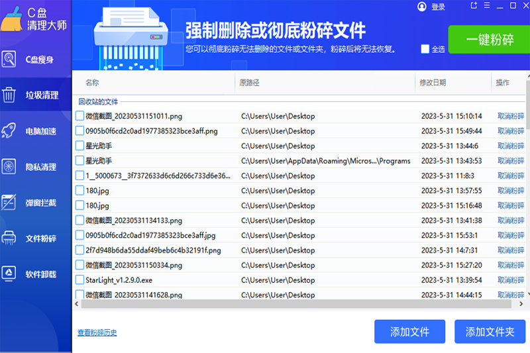
Task: Check the box for StarLight_v1.2.9.0.exe
Action: pyautogui.click(x=79, y=280)
